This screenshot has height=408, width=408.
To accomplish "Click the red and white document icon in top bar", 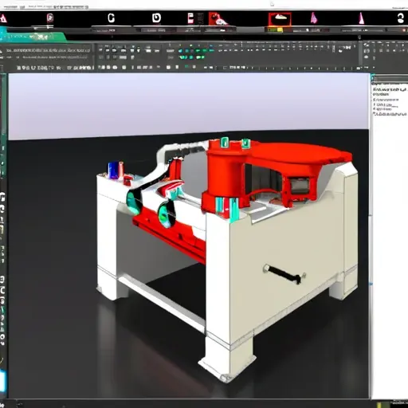I will tap(190, 18).
